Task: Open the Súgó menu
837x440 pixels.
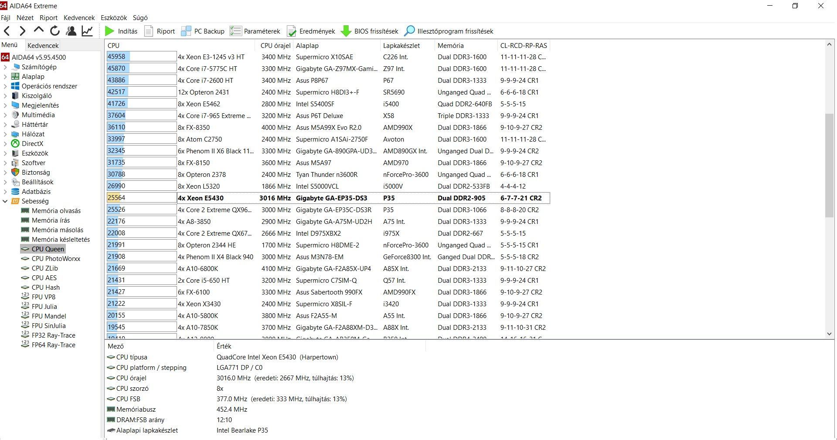Action: tap(140, 18)
